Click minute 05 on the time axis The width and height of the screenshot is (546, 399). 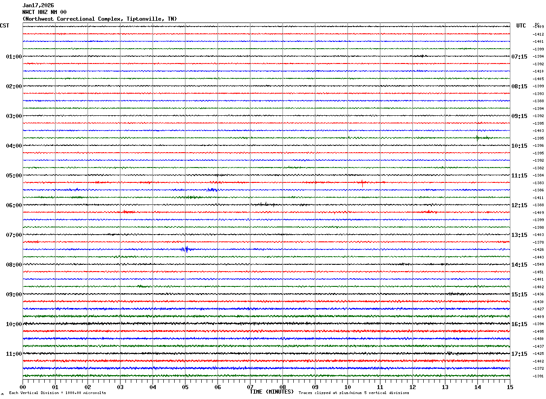click(185, 387)
